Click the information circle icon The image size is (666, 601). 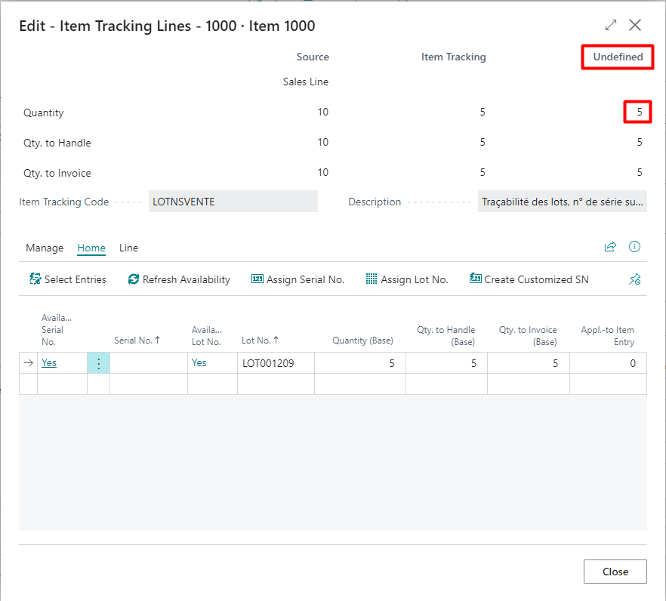coord(634,247)
